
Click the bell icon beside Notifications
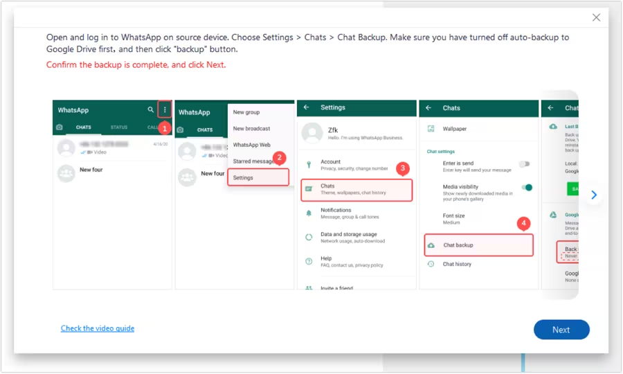(x=309, y=213)
